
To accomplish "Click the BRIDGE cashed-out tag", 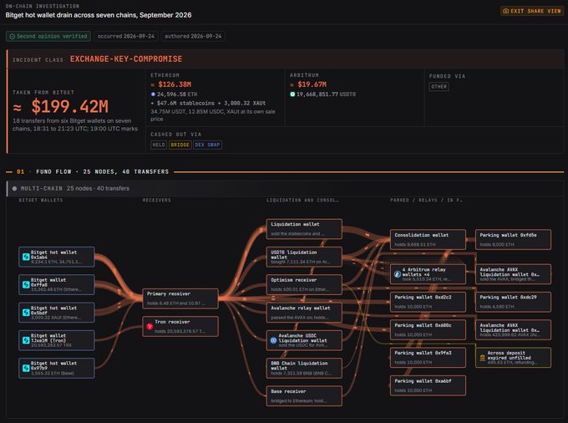I will (180, 145).
